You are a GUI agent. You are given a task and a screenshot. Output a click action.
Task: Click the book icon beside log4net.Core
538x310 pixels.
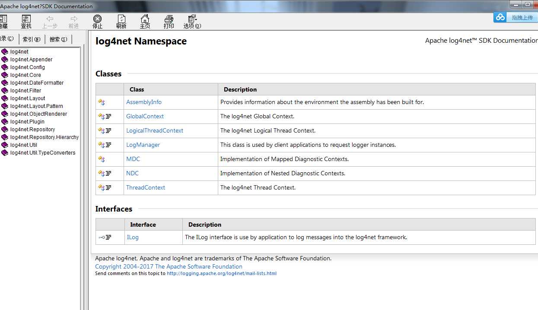[x=5, y=75]
